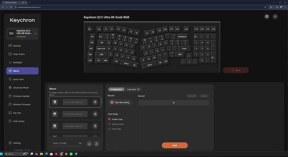Click the Esc key on keyboard layout

coord(99,29)
